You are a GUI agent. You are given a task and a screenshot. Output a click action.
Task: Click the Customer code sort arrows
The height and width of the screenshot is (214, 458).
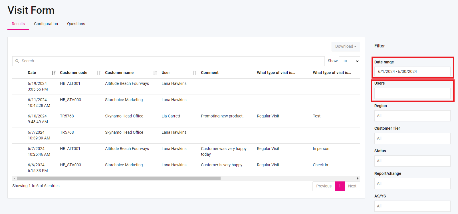click(98, 73)
